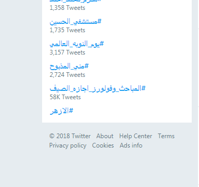Select the Ads info link
Viewport: 199px width, 187px height.
131,145
